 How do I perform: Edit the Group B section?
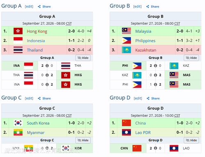(x=137, y=7)
